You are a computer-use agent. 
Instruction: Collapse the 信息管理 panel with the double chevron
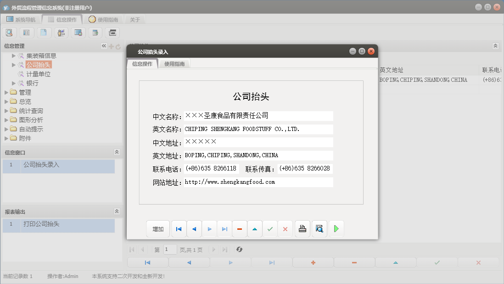(103, 45)
